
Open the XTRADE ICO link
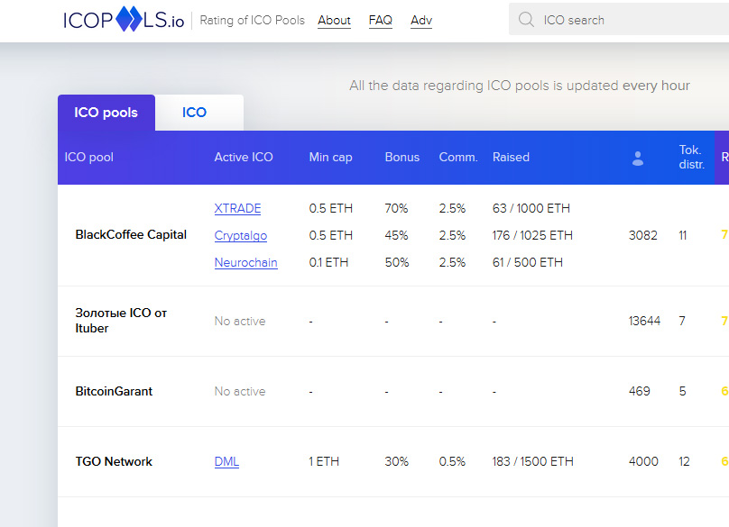pos(237,208)
